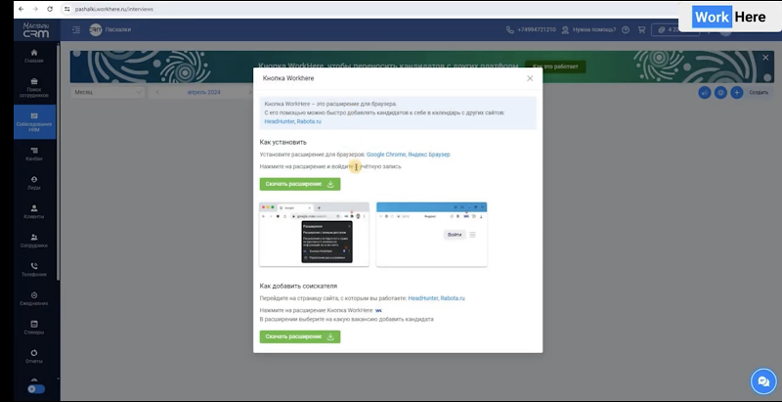Close the Кнопка Workhere dialog
The width and height of the screenshot is (782, 402).
tap(530, 78)
